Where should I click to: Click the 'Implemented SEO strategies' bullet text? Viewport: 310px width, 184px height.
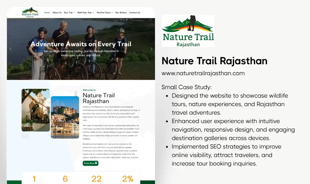(226, 155)
